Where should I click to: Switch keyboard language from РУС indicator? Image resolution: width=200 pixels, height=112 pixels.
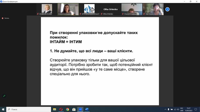click(x=182, y=110)
